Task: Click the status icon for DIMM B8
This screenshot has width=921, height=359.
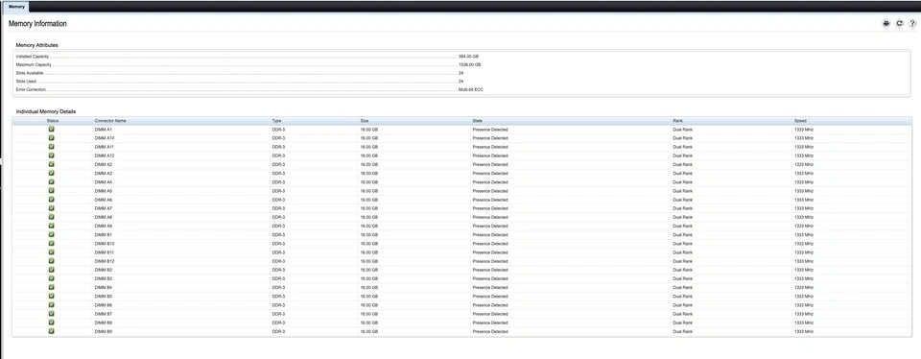Action: point(52,323)
